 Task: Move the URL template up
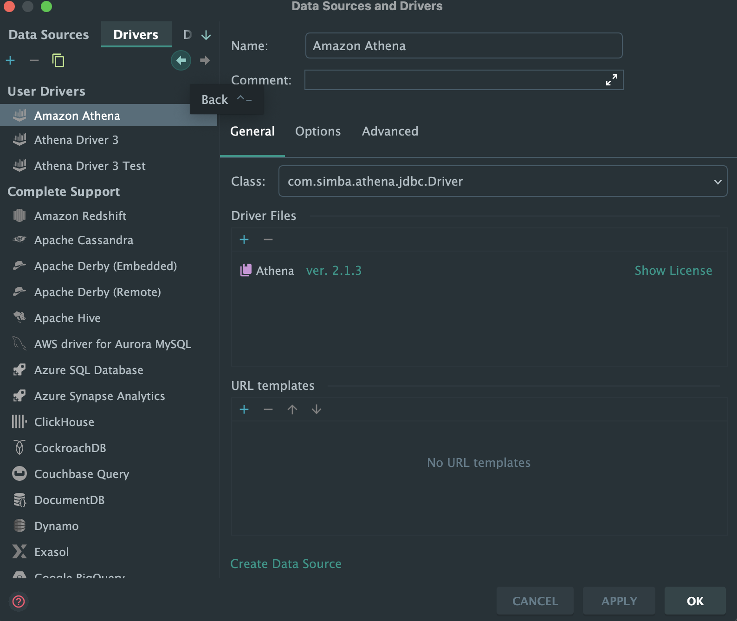(x=292, y=409)
